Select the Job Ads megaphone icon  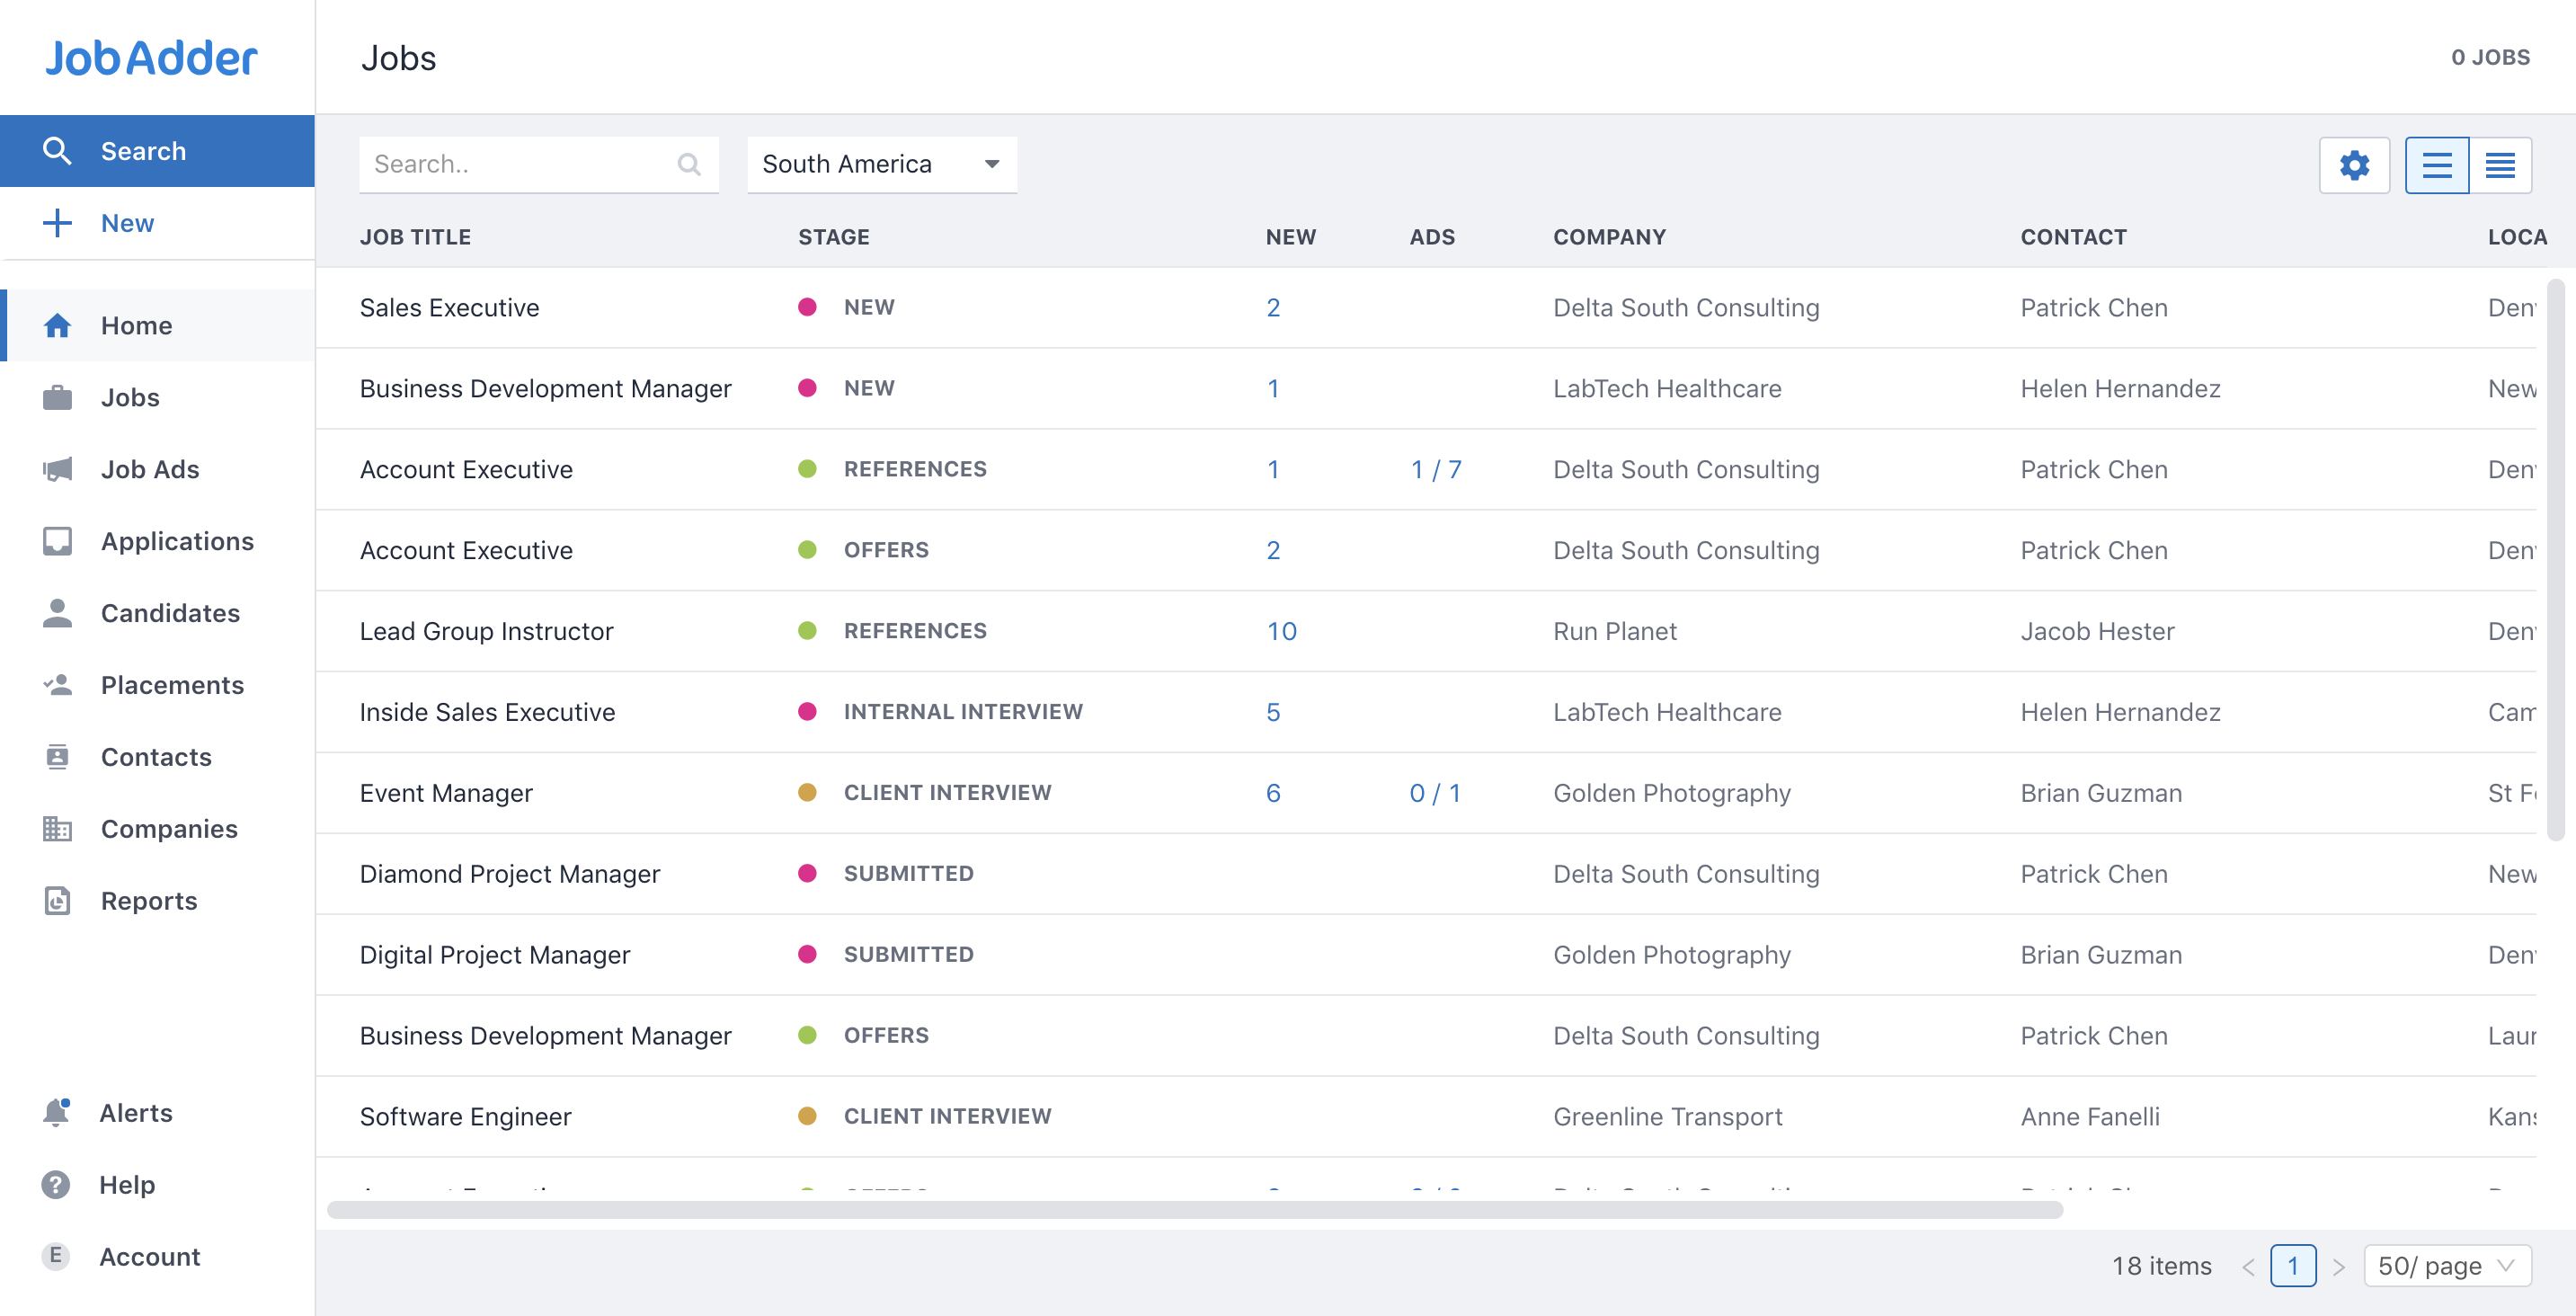click(x=57, y=469)
